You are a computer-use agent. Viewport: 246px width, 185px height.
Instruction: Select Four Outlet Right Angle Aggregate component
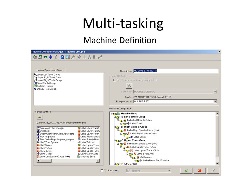(57, 139)
